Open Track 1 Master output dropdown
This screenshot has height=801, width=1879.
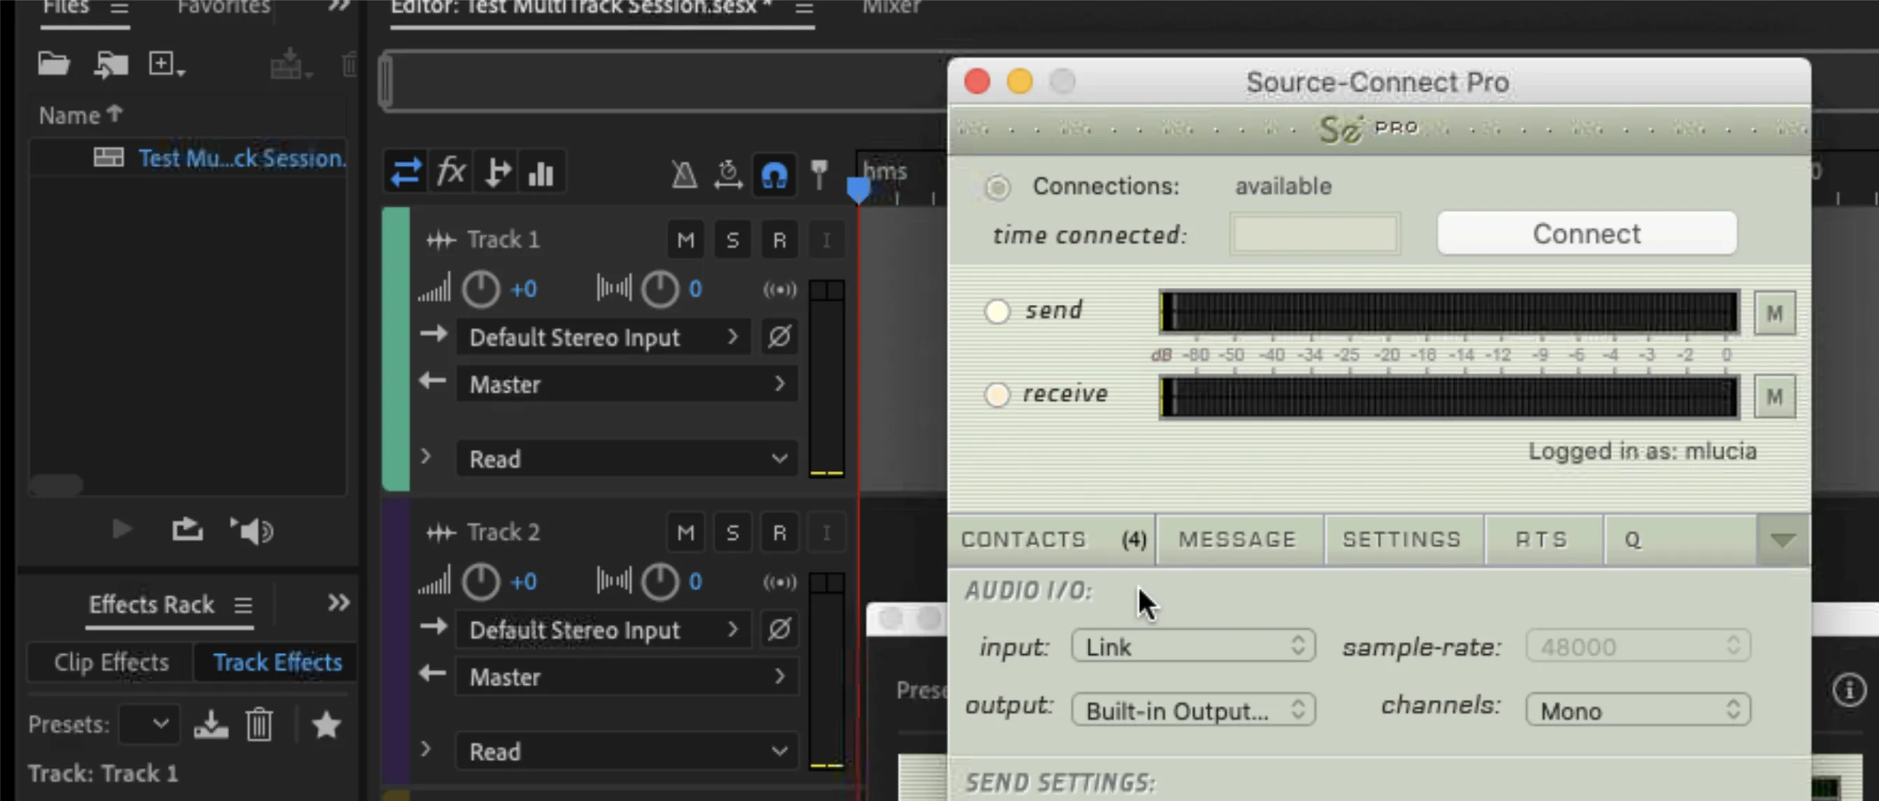[626, 384]
